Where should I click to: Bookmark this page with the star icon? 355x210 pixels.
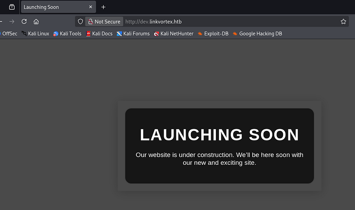point(343,21)
